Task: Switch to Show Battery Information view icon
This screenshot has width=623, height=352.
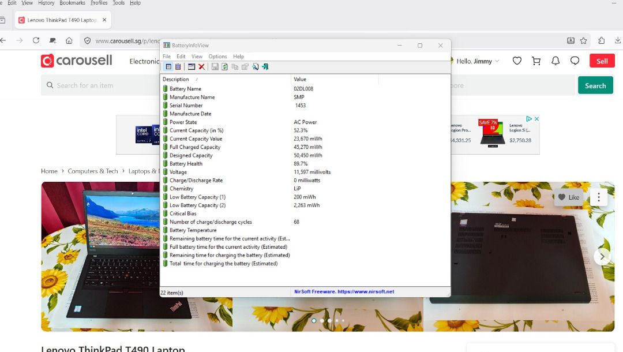Action: click(x=168, y=67)
